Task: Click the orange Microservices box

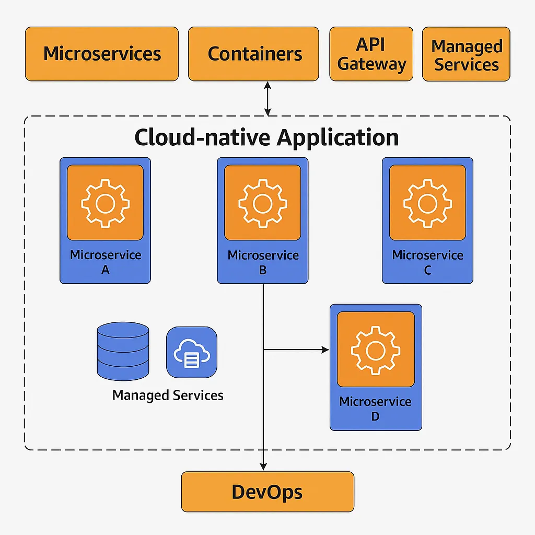Action: [x=102, y=54]
